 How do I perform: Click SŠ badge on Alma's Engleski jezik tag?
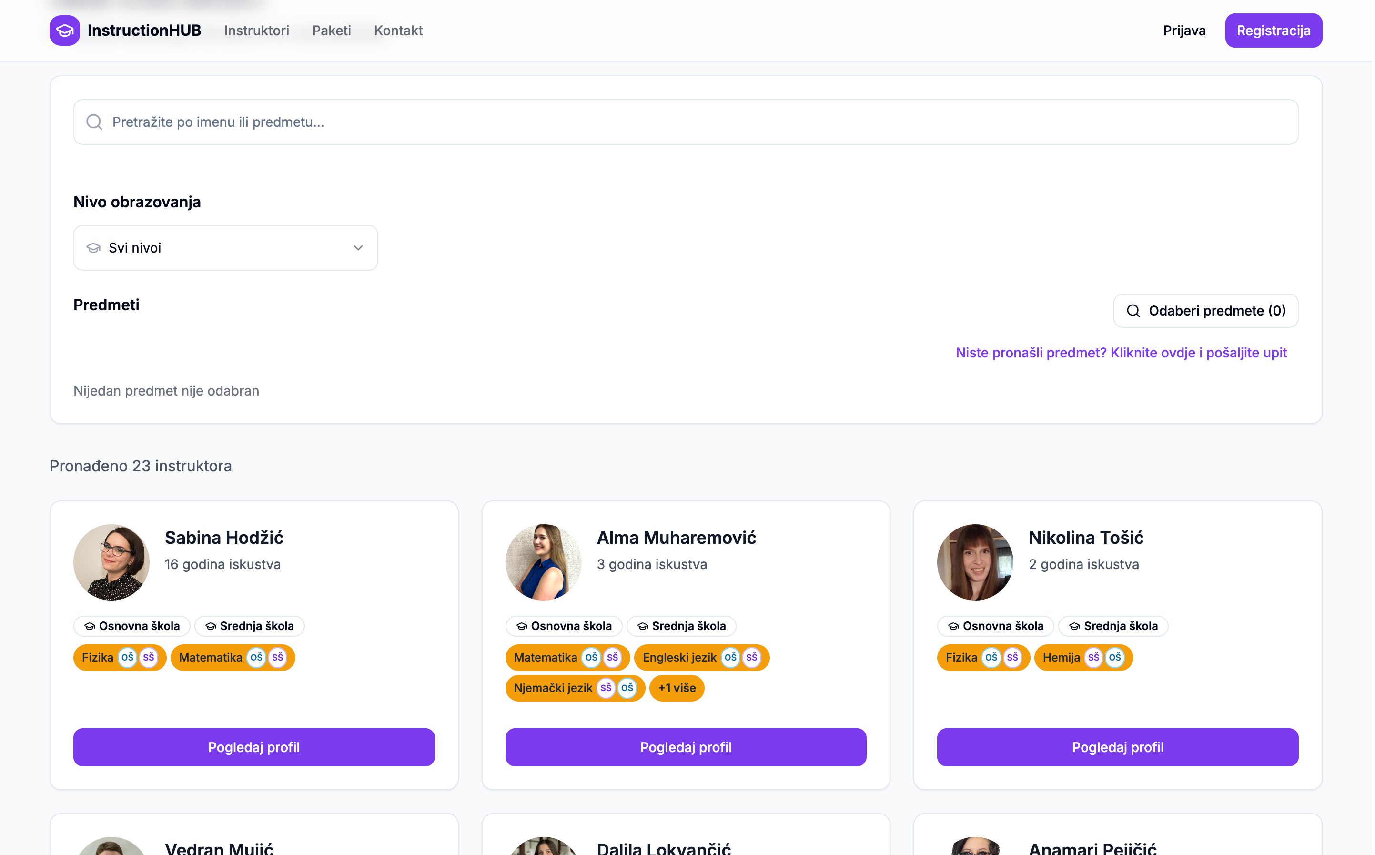[753, 658]
